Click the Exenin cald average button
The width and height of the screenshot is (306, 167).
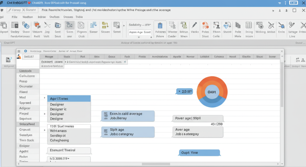point(128,116)
